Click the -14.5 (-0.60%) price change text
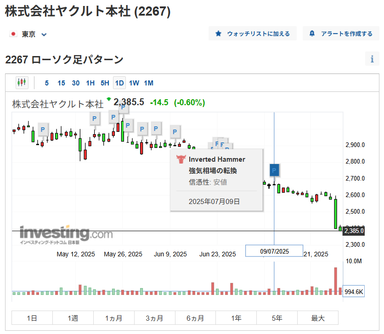 point(178,102)
